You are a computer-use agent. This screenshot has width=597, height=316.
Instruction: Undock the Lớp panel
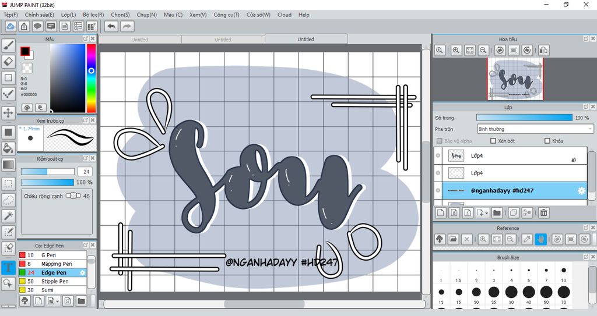coord(586,107)
